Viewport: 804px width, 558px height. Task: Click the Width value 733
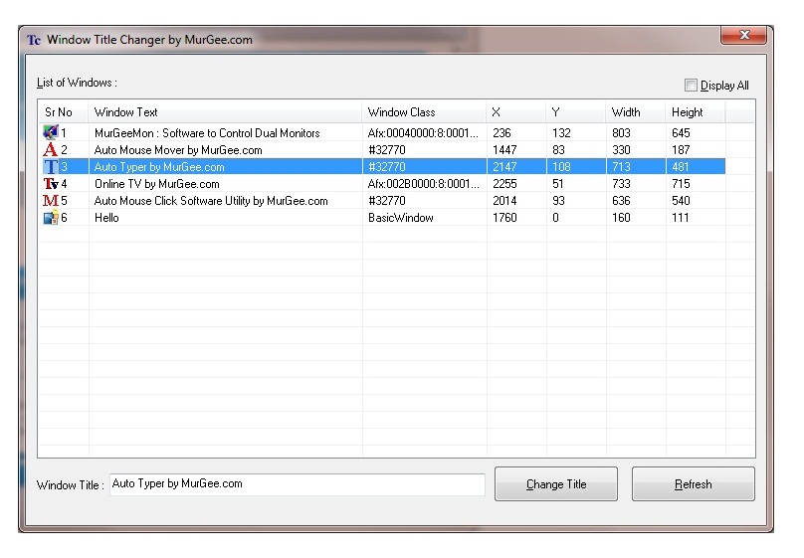point(621,184)
